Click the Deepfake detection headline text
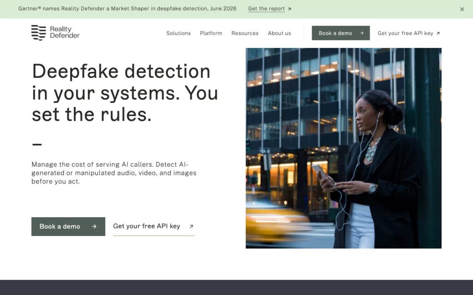The image size is (473, 295). [125, 93]
